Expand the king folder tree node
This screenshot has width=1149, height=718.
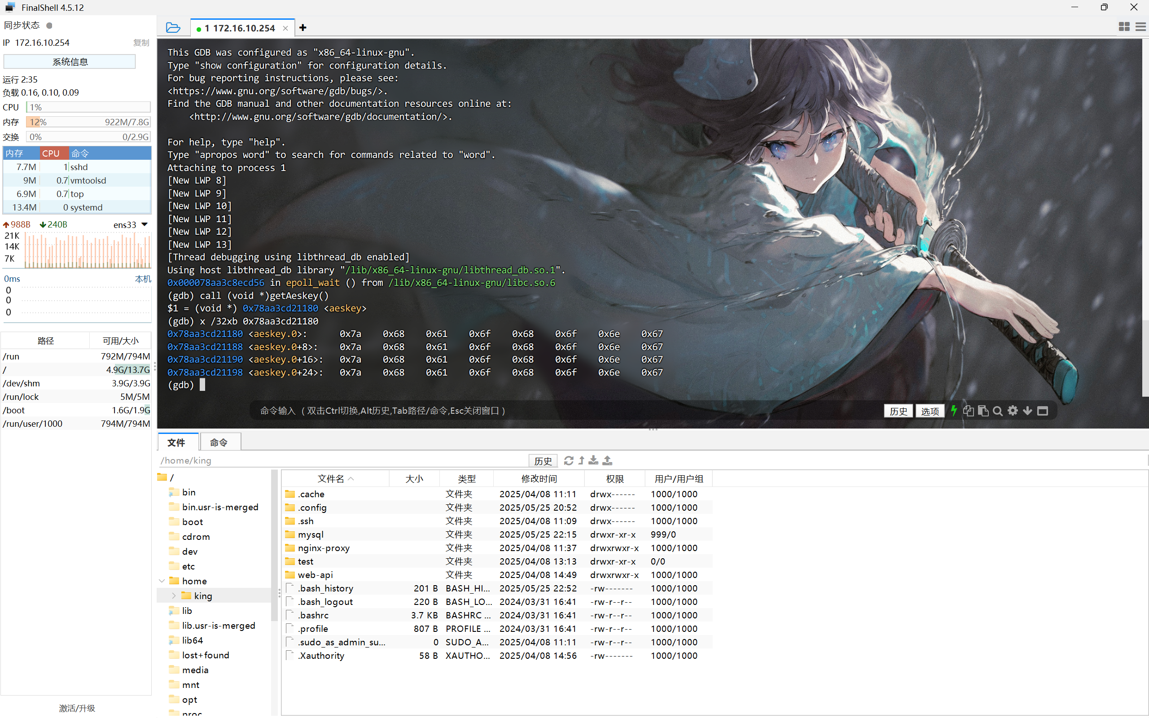click(174, 595)
